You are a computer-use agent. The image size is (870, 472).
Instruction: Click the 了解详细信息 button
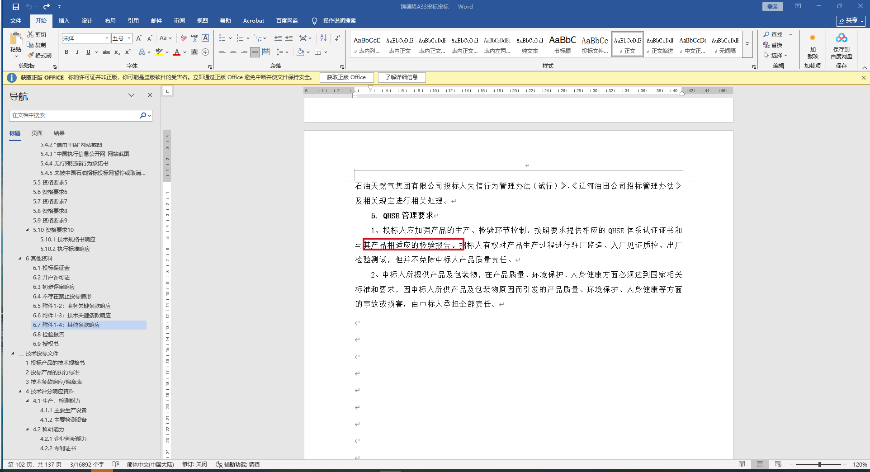pyautogui.click(x=402, y=77)
